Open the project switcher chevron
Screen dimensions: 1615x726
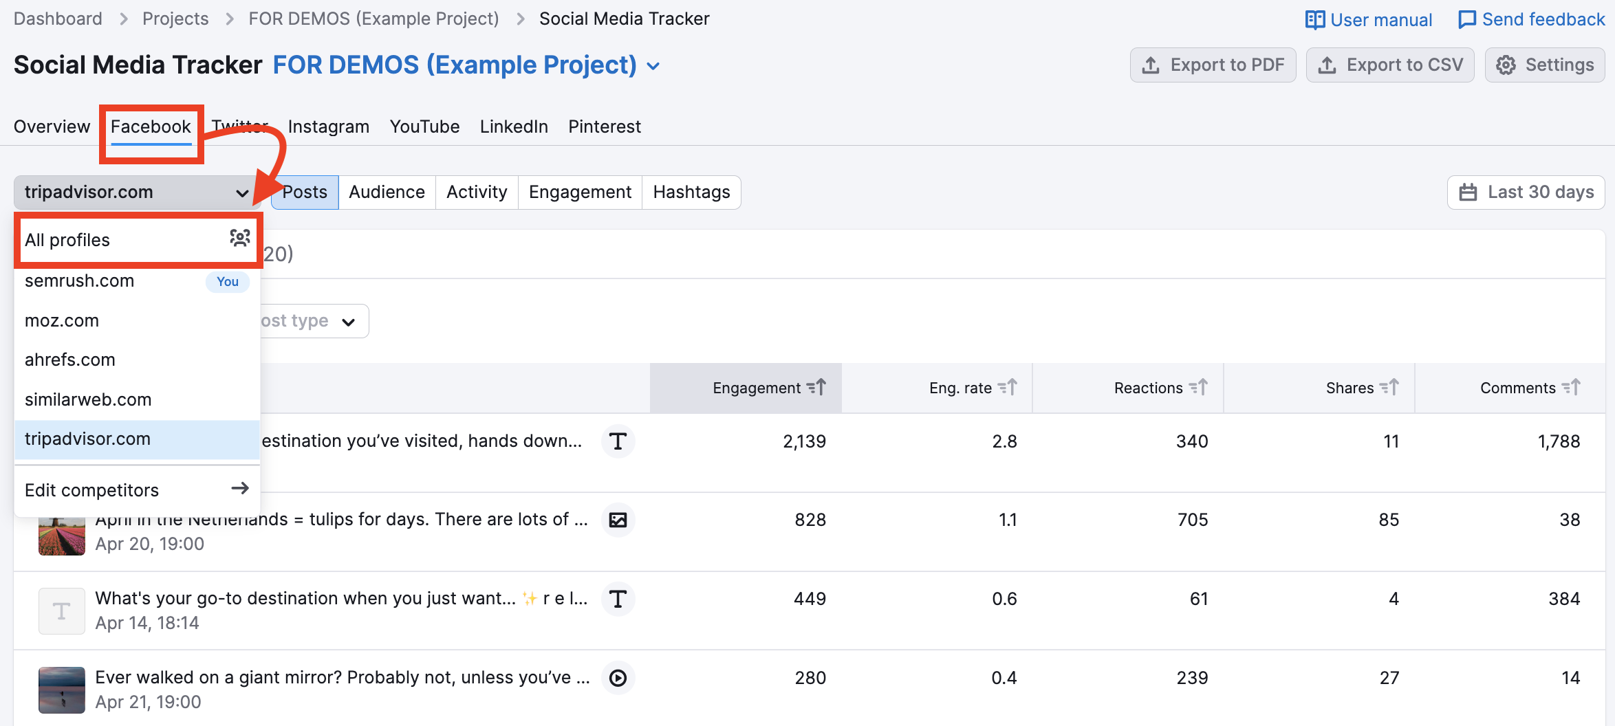(x=653, y=66)
